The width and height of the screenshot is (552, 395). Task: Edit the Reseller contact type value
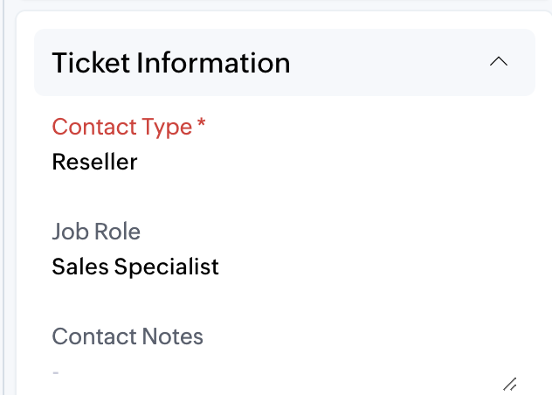(x=94, y=162)
